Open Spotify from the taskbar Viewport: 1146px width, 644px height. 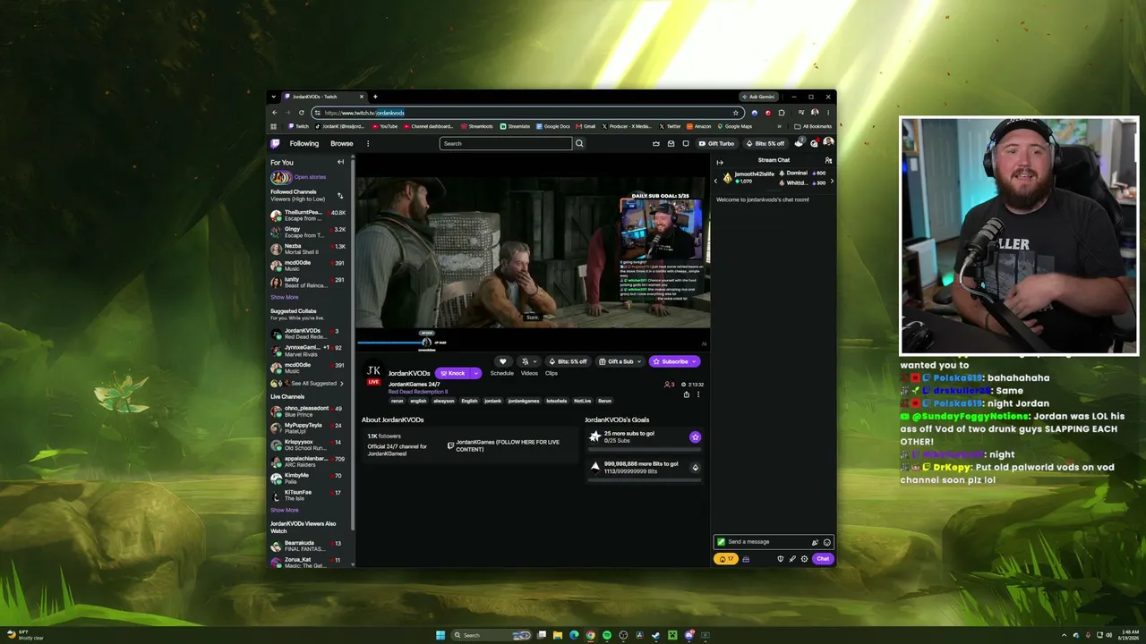[x=607, y=635]
